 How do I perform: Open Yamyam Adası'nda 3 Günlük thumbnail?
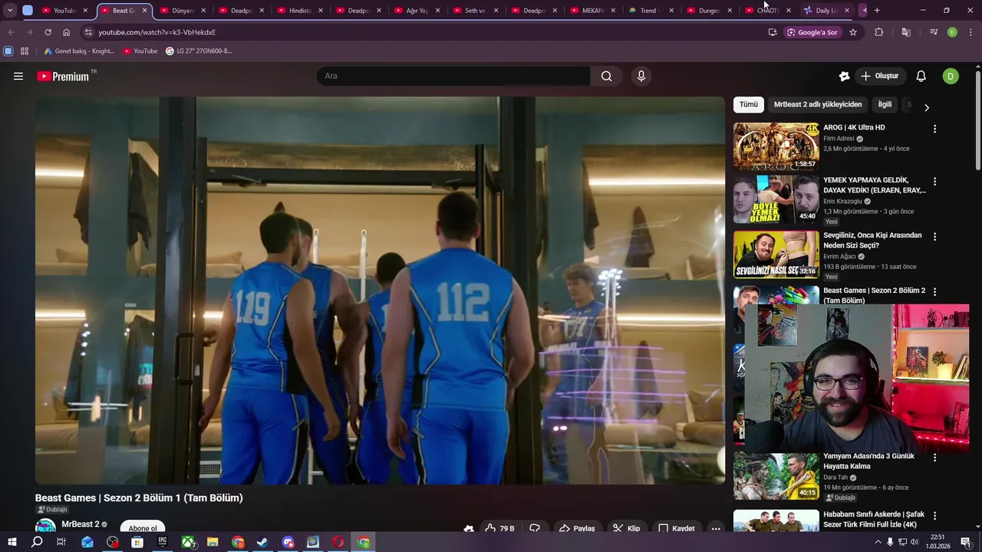pos(776,476)
